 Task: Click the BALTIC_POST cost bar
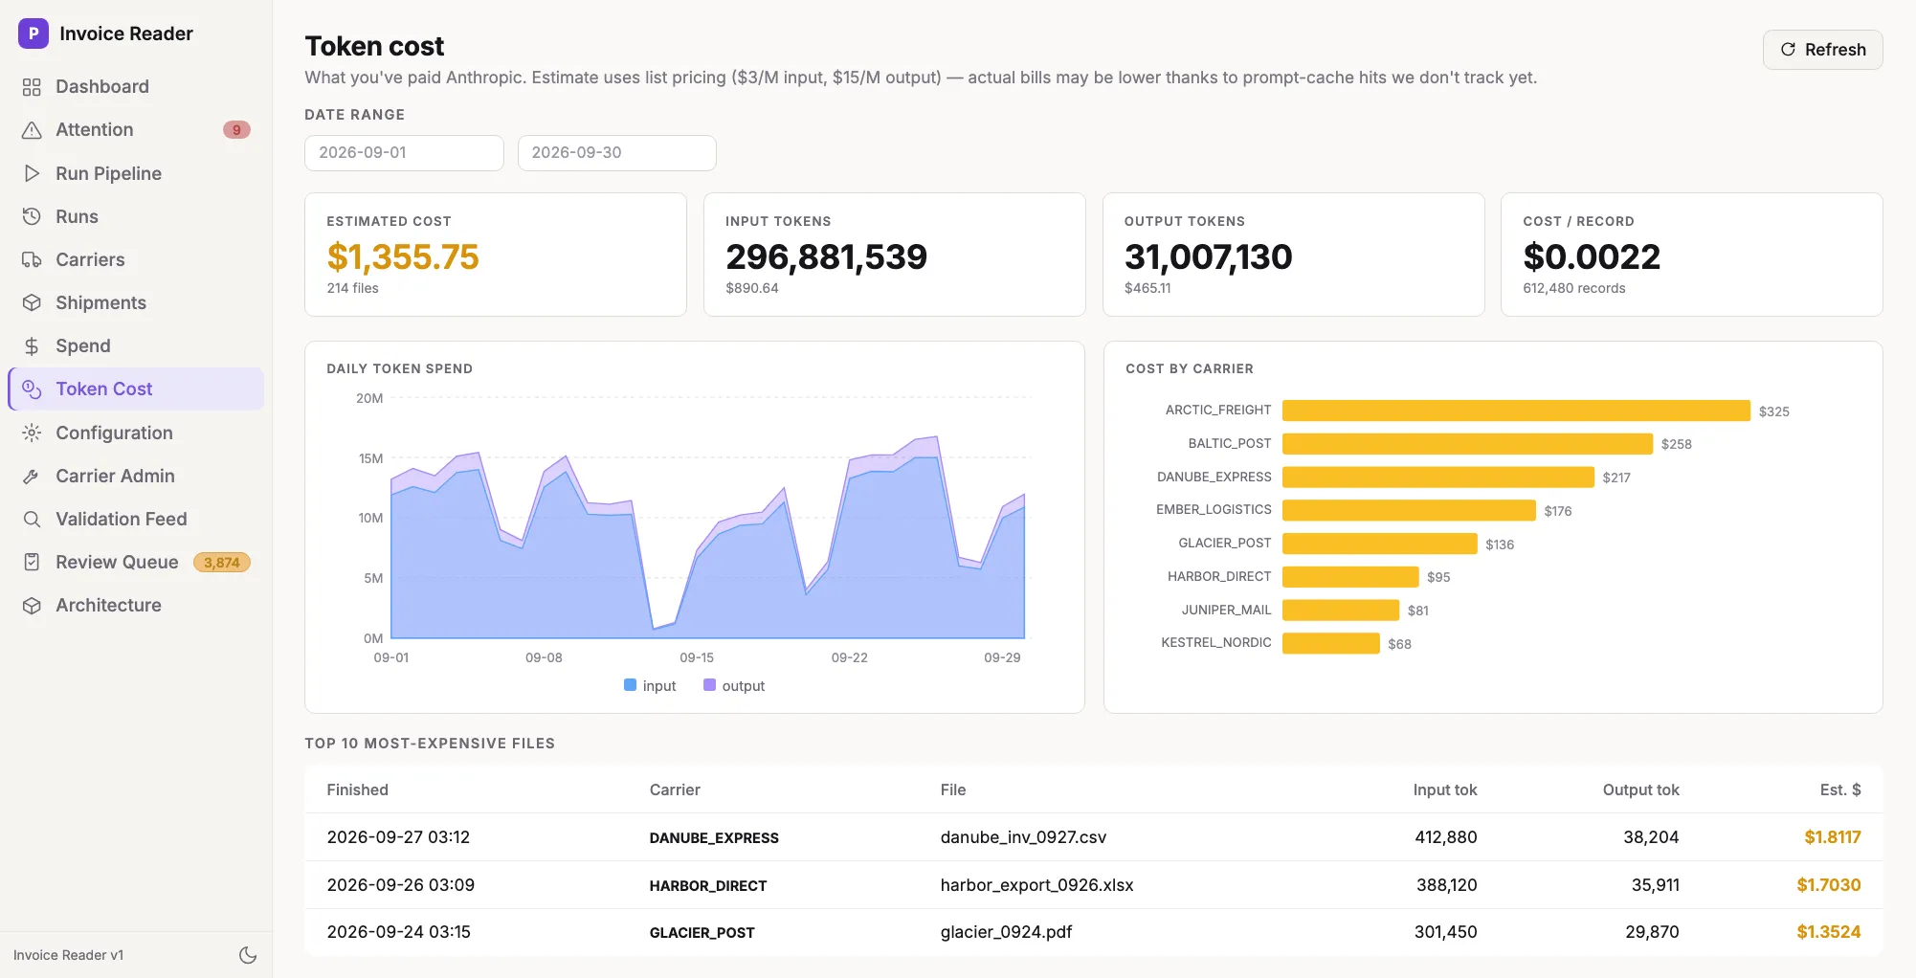pyautogui.click(x=1467, y=444)
